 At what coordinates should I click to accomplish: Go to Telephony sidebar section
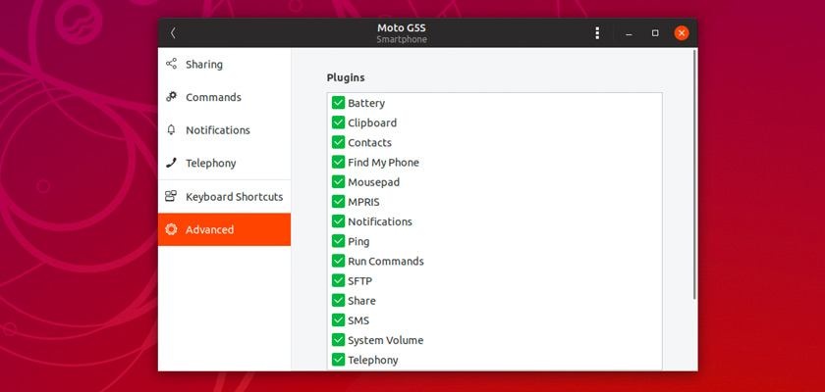(x=224, y=163)
